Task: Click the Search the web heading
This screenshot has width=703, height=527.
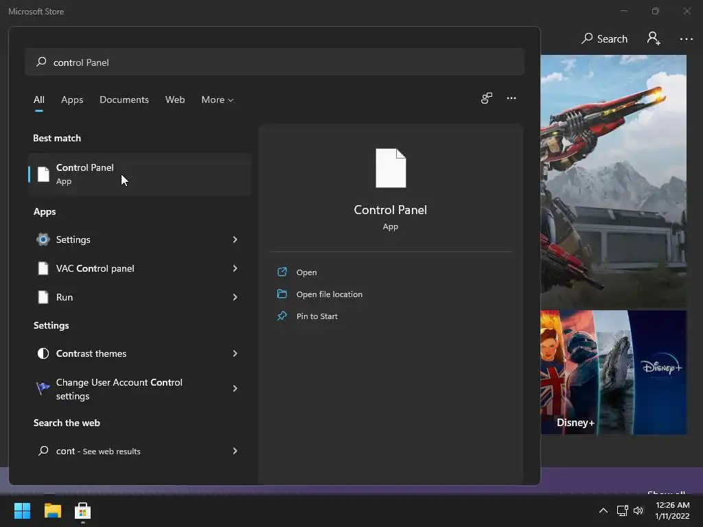Action: 67,423
